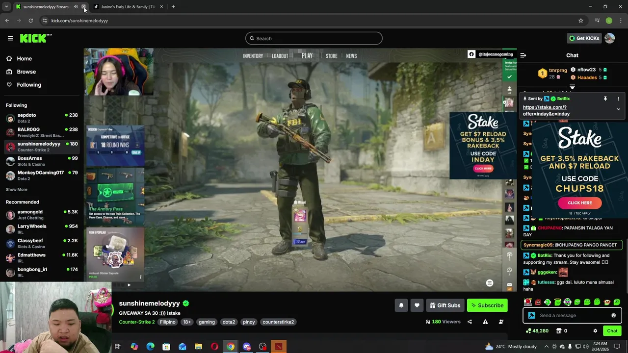Unpin the pinned BotRix message

coord(605,99)
